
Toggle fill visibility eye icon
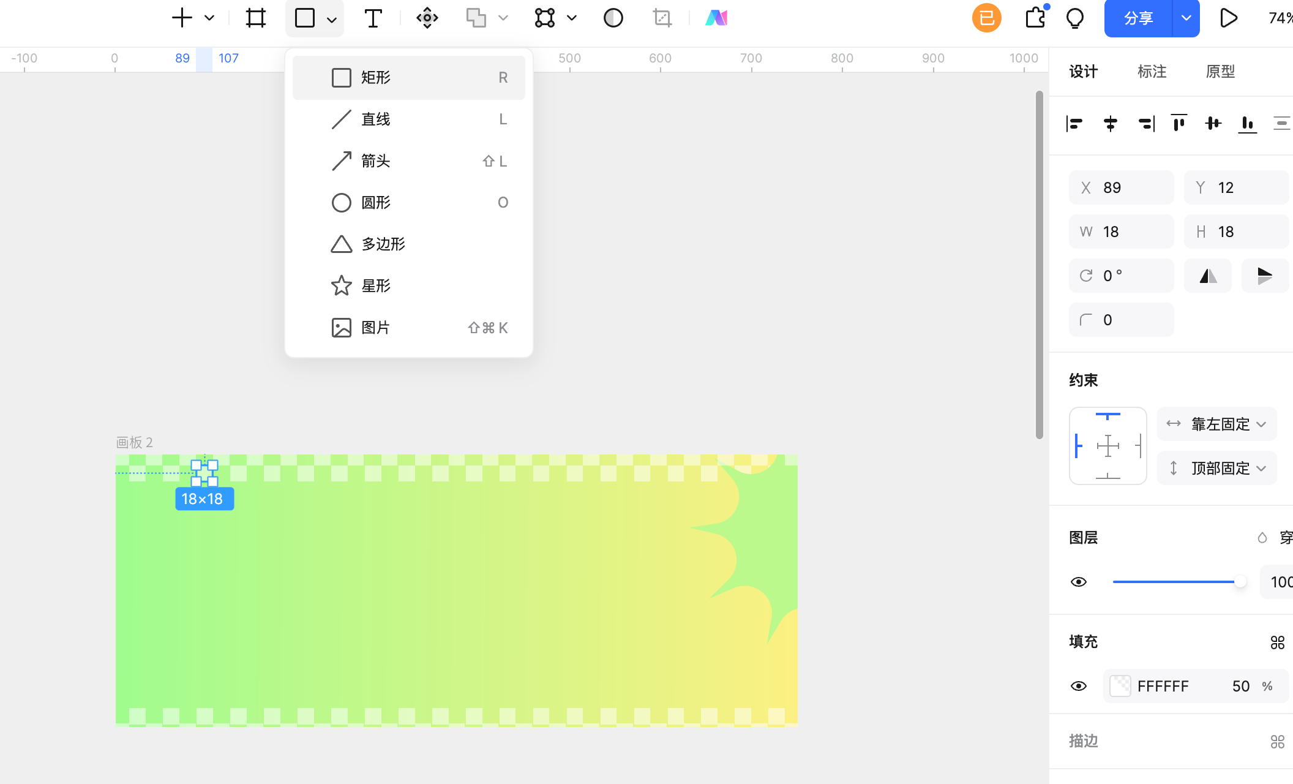1079,686
